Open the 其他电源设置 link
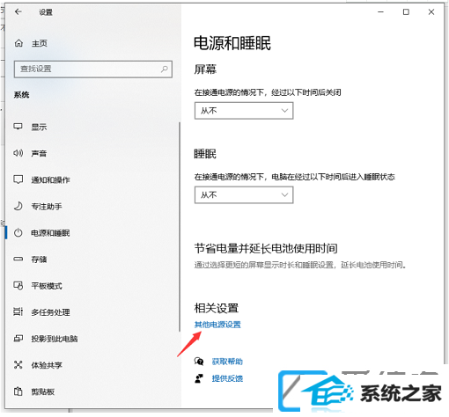This screenshot has height=417, width=449. point(217,325)
